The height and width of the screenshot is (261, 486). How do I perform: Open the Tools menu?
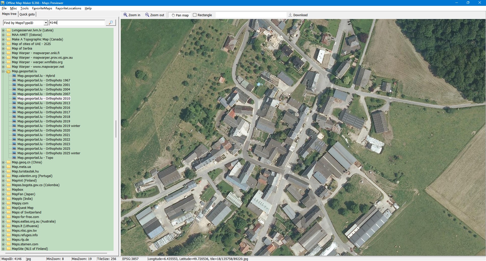[x=24, y=8]
